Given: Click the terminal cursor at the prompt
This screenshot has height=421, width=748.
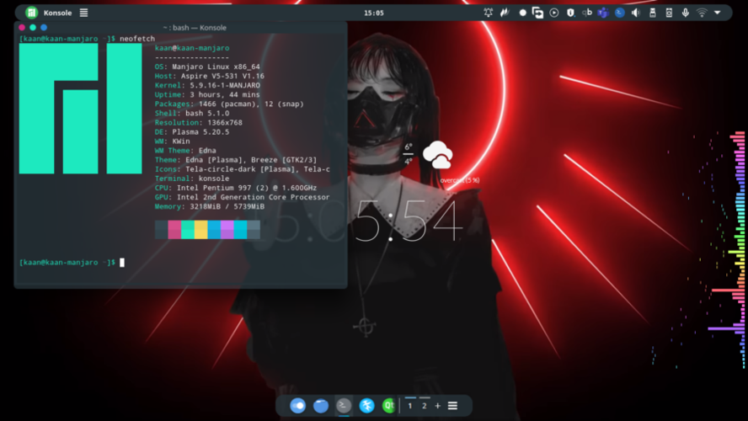Looking at the screenshot, I should [122, 262].
